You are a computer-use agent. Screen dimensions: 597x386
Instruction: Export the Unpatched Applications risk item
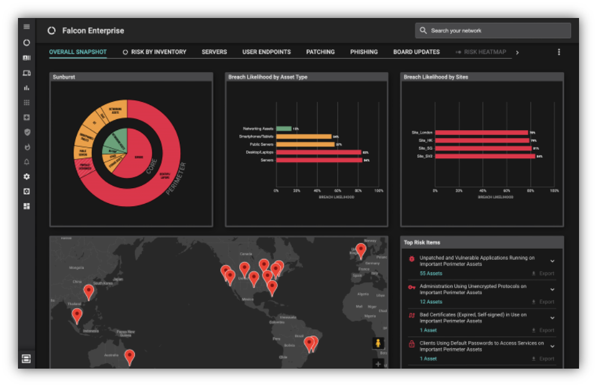click(x=543, y=273)
